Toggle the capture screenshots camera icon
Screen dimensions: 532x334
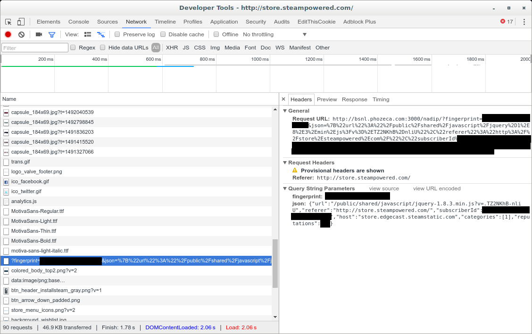coord(39,34)
